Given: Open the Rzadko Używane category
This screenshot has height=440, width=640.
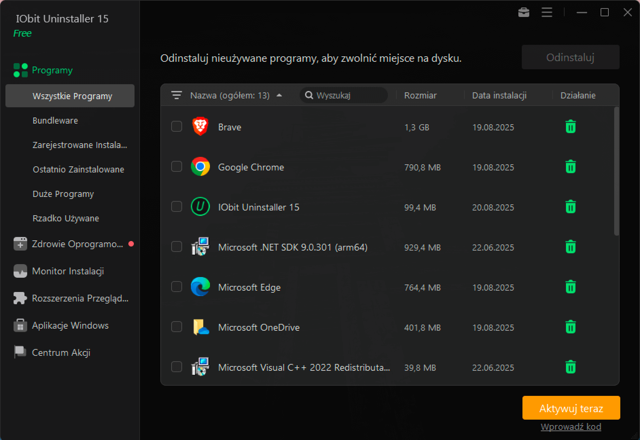Looking at the screenshot, I should tap(66, 218).
